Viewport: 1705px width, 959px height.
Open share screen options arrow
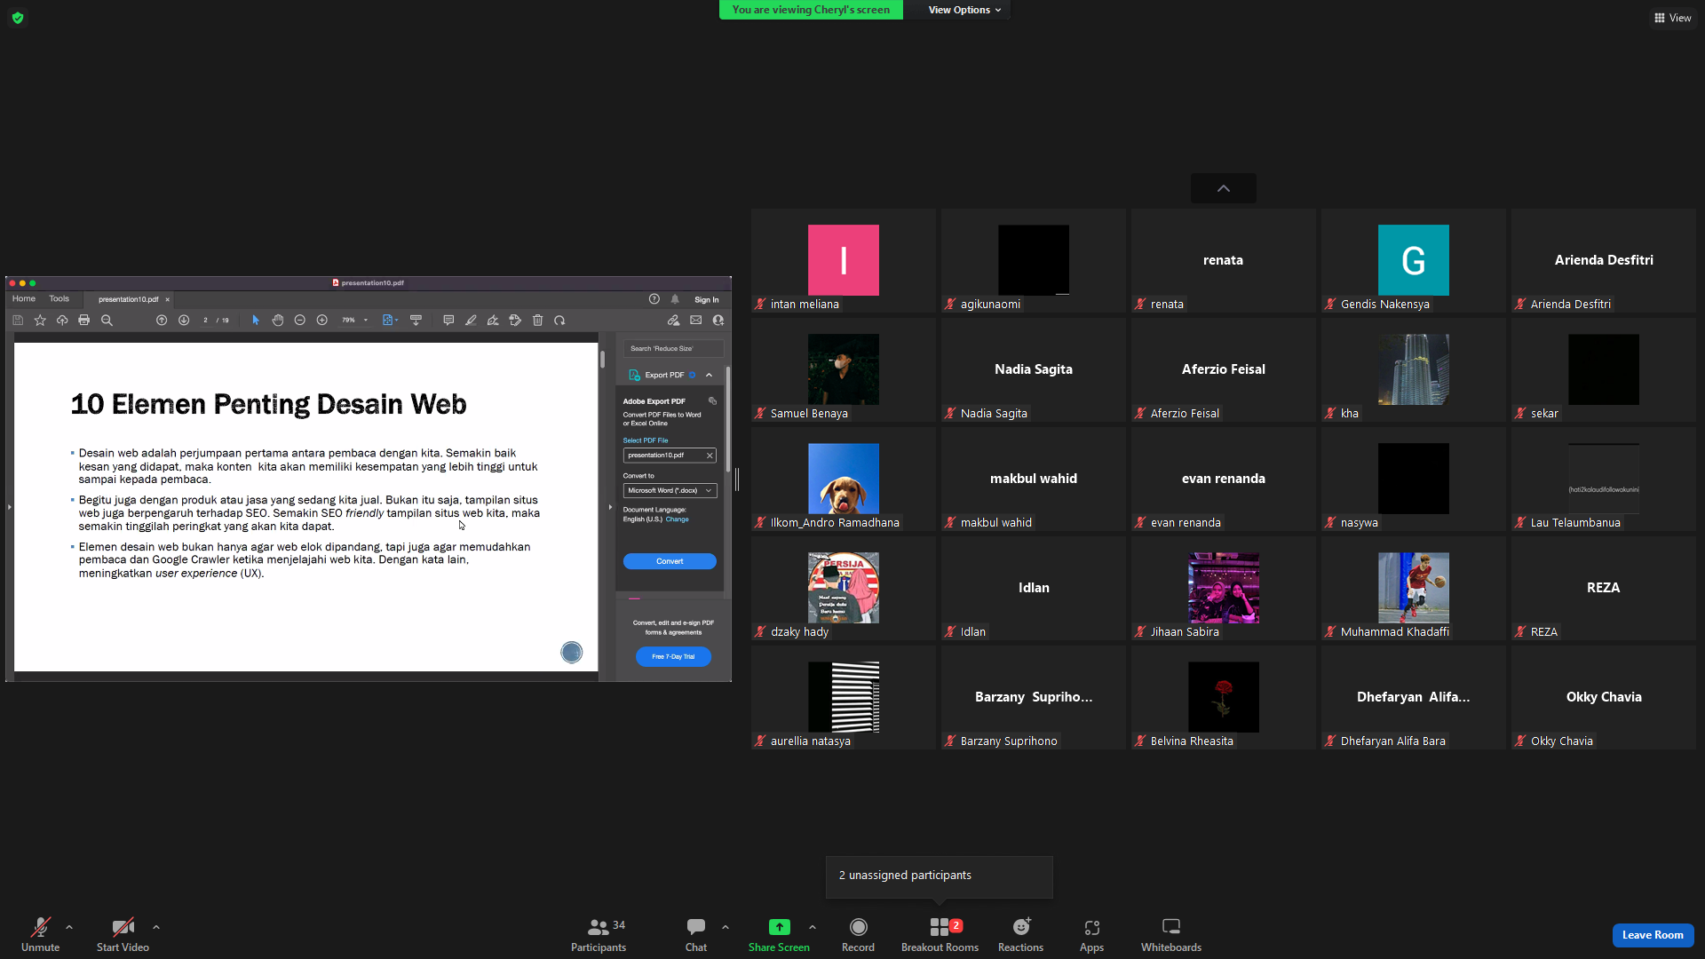coord(813,927)
